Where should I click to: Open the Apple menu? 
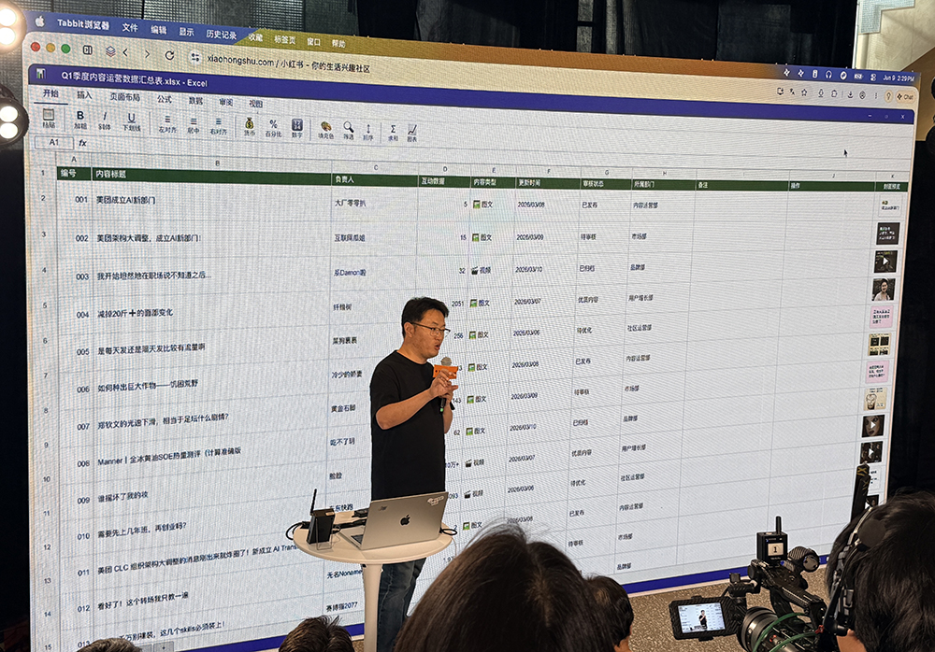40,22
